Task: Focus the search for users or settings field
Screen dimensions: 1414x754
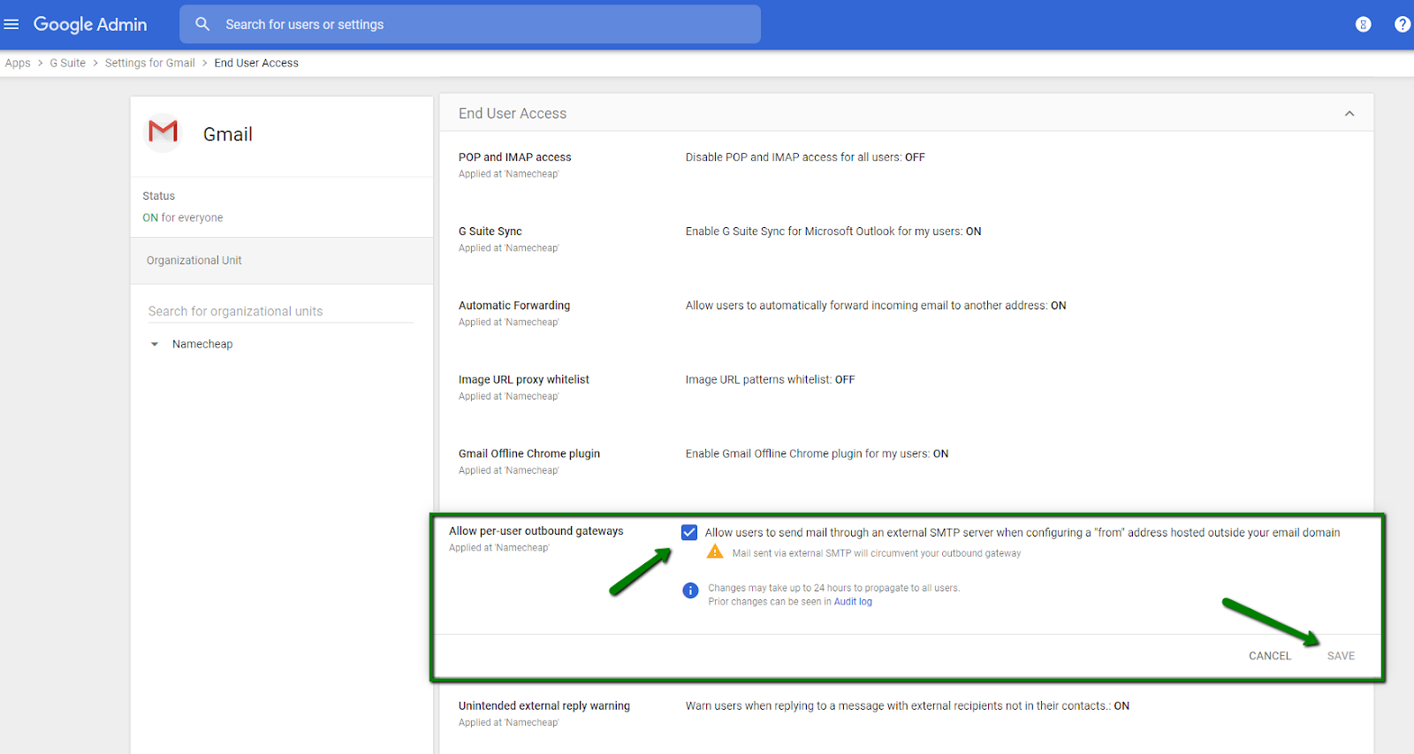Action: click(x=470, y=24)
